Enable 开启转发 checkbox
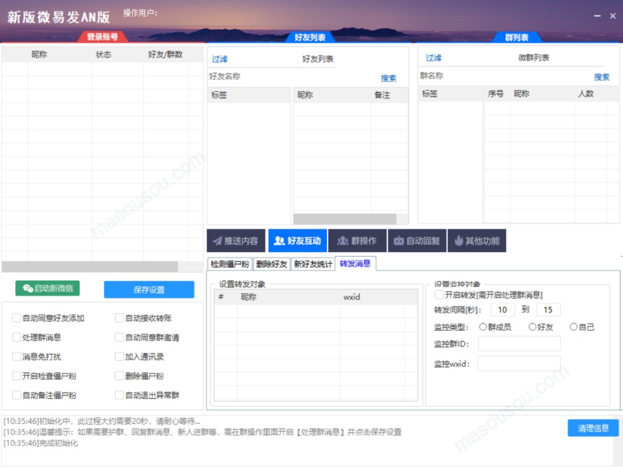The height and width of the screenshot is (469, 623). click(x=439, y=294)
